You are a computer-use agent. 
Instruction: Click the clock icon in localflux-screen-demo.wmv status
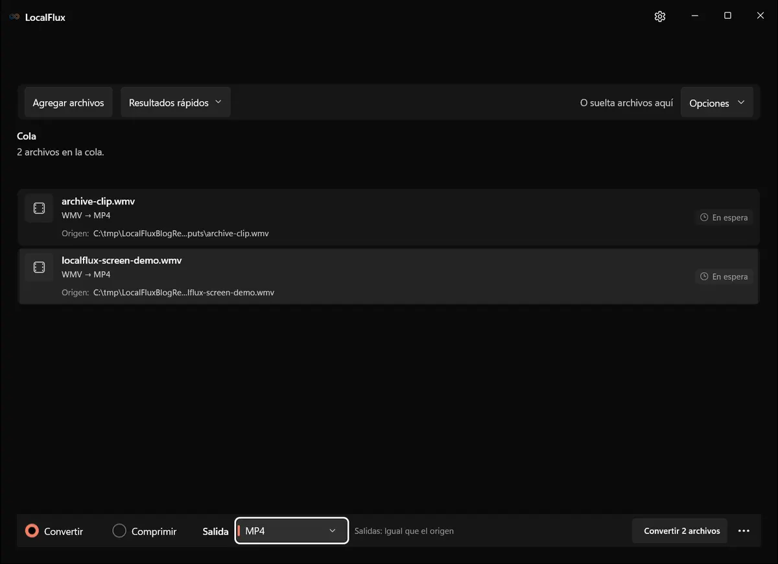(x=704, y=276)
